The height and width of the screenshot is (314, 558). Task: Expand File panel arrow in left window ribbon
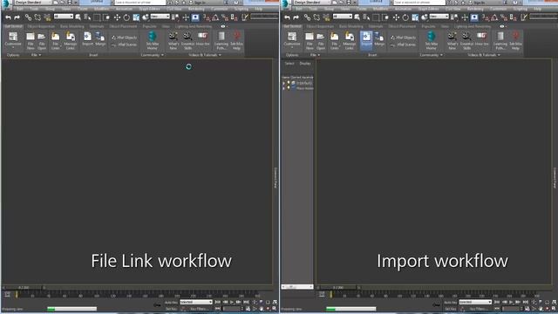point(40,55)
